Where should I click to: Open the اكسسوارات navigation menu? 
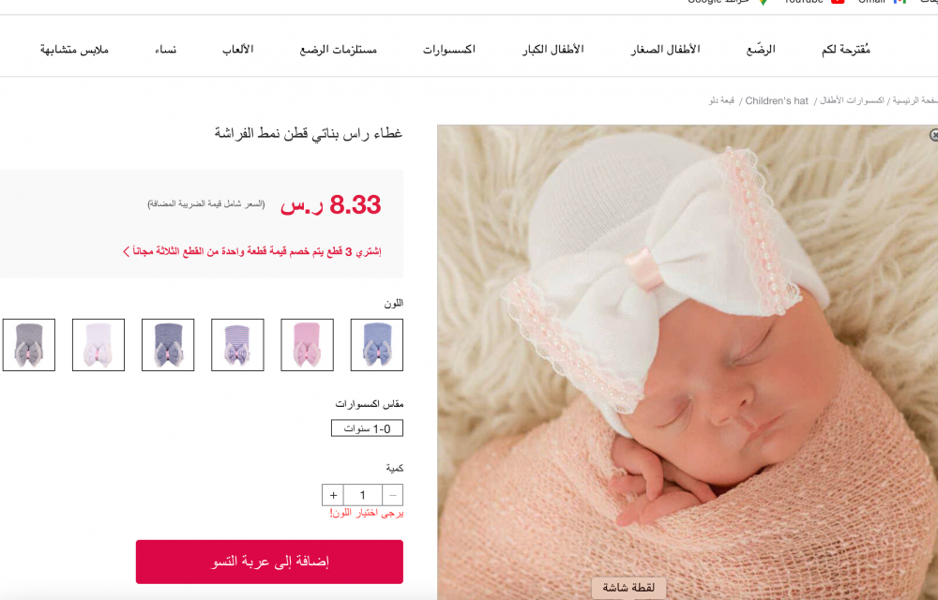coord(448,49)
